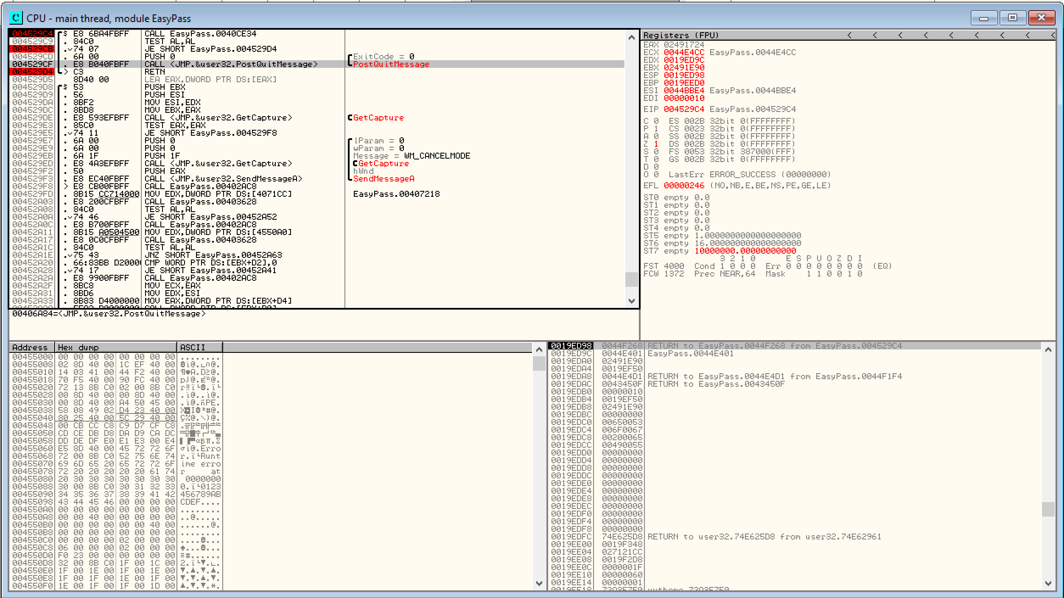Select JE SHORT EasyPass.004529D4 line
This screenshot has height=598, width=1064.
click(x=210, y=49)
